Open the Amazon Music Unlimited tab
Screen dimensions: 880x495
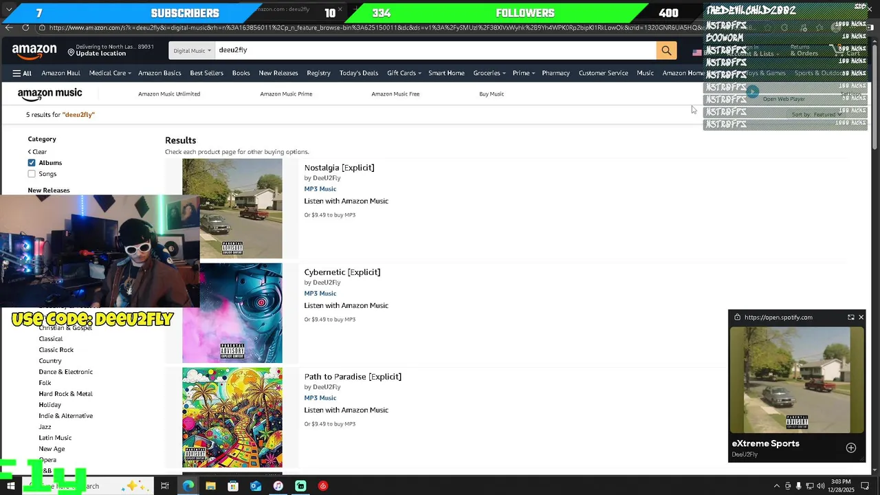click(x=169, y=94)
